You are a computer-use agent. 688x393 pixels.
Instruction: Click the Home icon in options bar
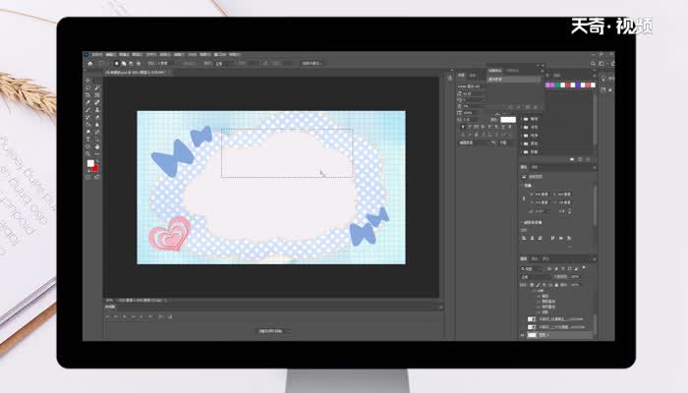[90, 64]
